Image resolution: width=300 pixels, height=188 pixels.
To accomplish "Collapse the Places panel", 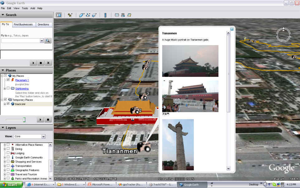I will [x=3, y=70].
